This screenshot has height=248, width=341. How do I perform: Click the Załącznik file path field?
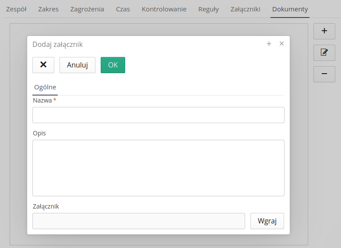coord(138,221)
